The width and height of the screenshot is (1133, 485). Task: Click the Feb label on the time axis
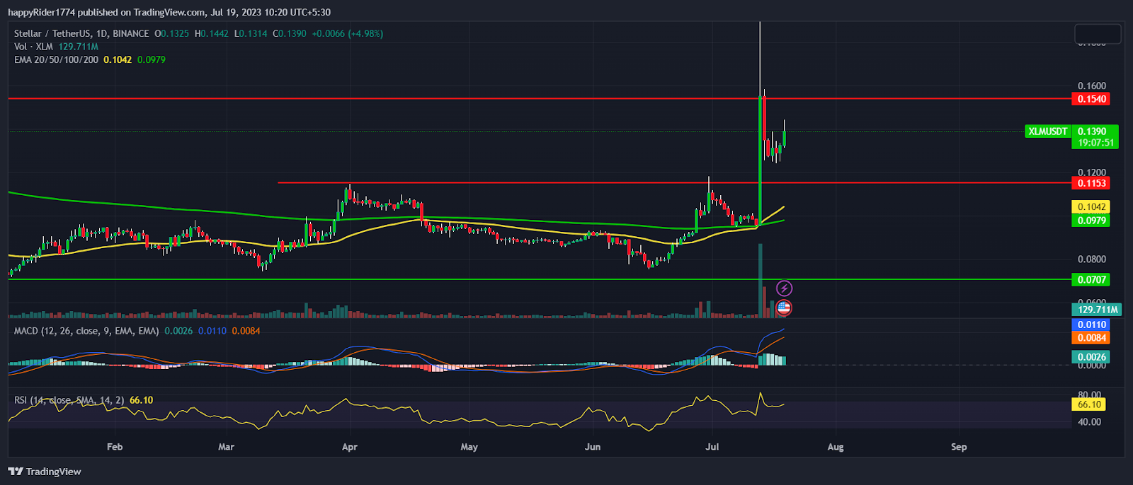point(115,447)
